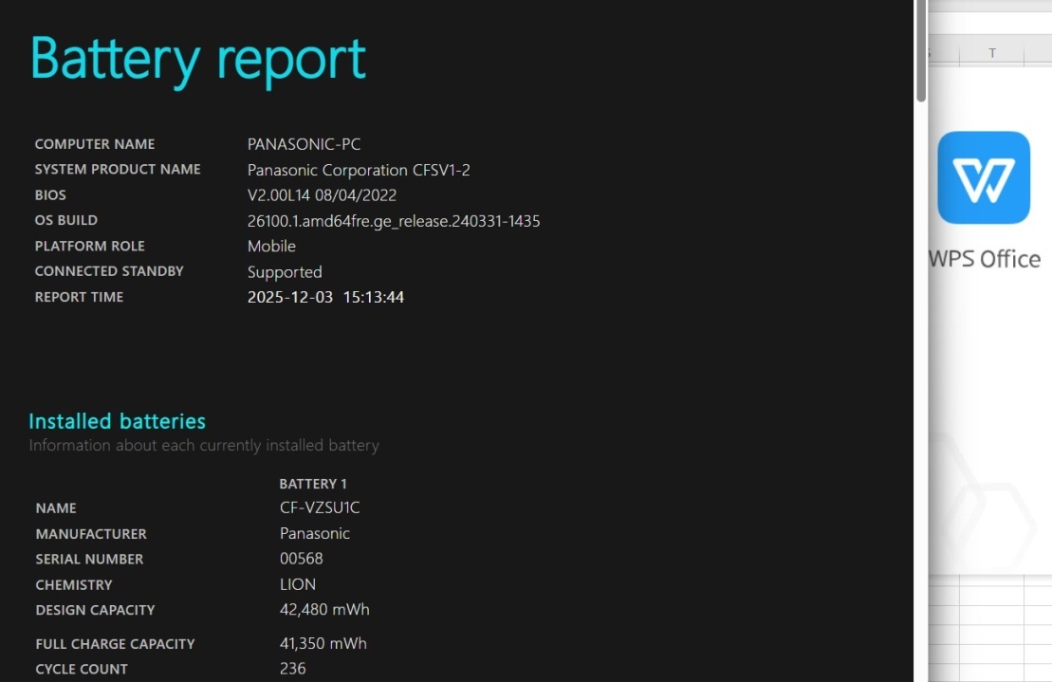Screen dimensions: 1052x682
Task: Select BIOS version V2.00L14 08/04/2022
Action: [322, 195]
